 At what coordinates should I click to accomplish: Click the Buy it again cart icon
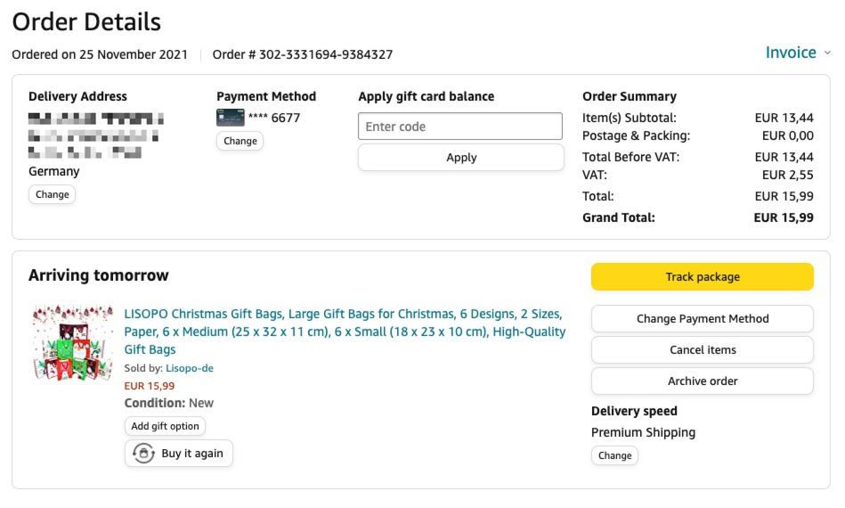143,454
